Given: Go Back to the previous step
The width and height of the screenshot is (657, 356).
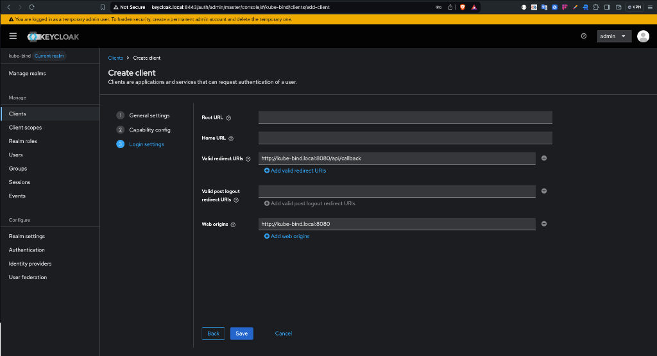Looking at the screenshot, I should pos(213,334).
